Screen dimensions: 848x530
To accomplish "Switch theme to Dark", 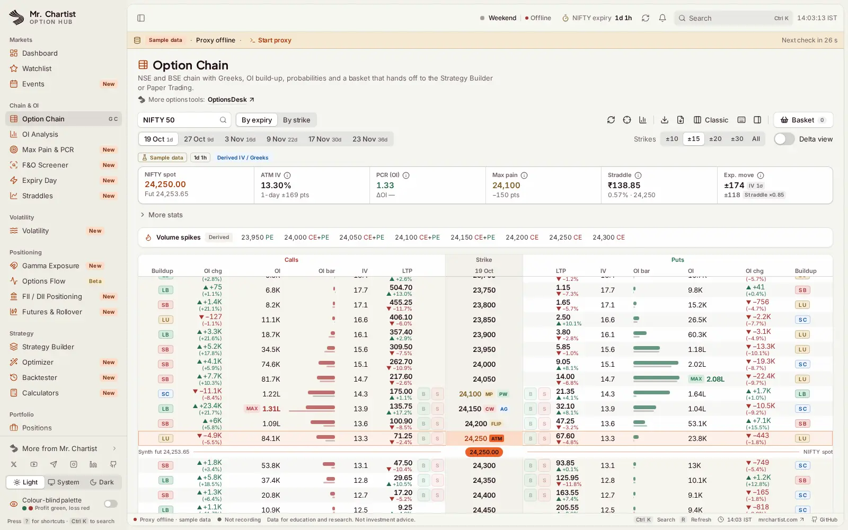I will coord(102,482).
